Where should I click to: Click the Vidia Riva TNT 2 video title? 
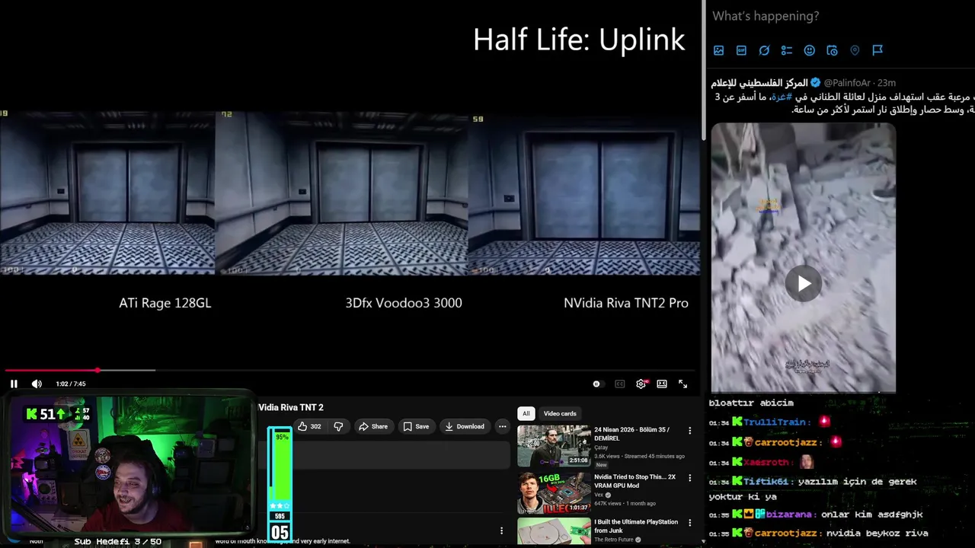pos(291,408)
